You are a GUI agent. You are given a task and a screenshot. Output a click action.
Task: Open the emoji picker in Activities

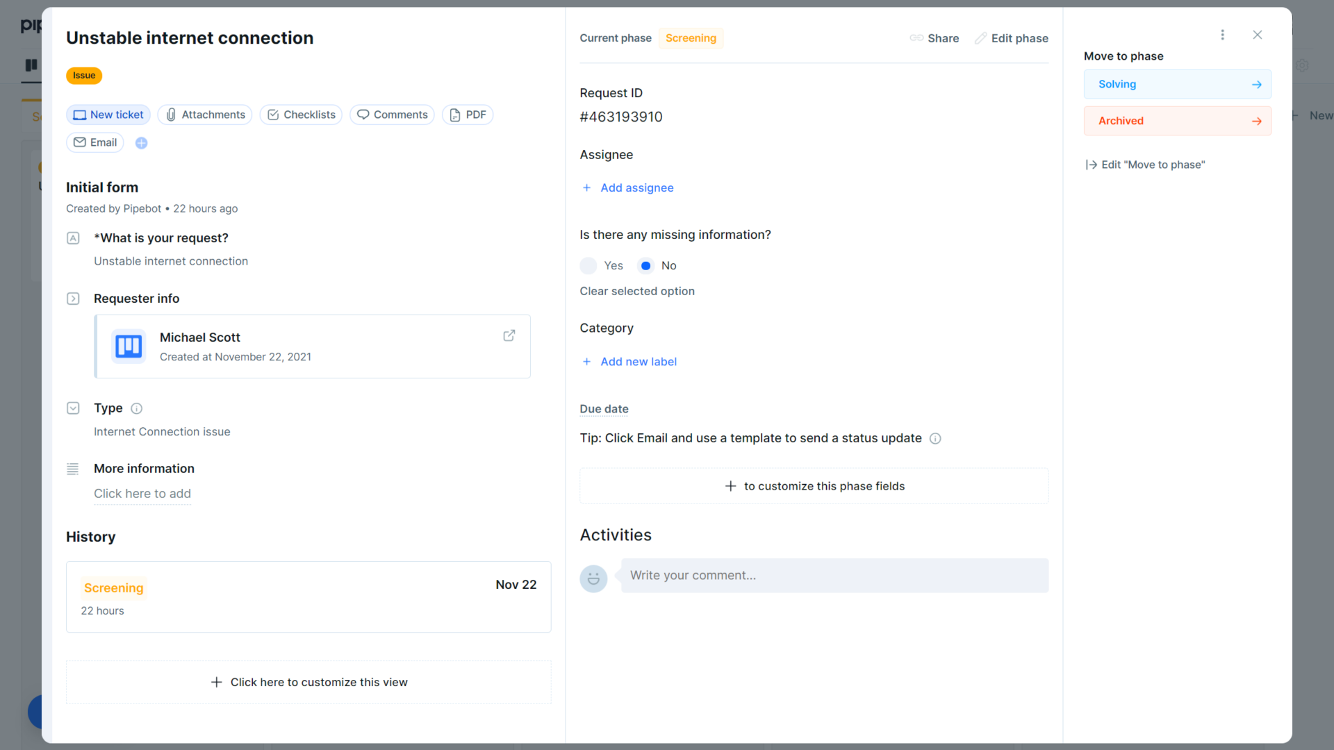pyautogui.click(x=593, y=578)
